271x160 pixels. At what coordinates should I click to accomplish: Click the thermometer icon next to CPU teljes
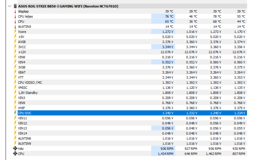(x=15, y=16)
